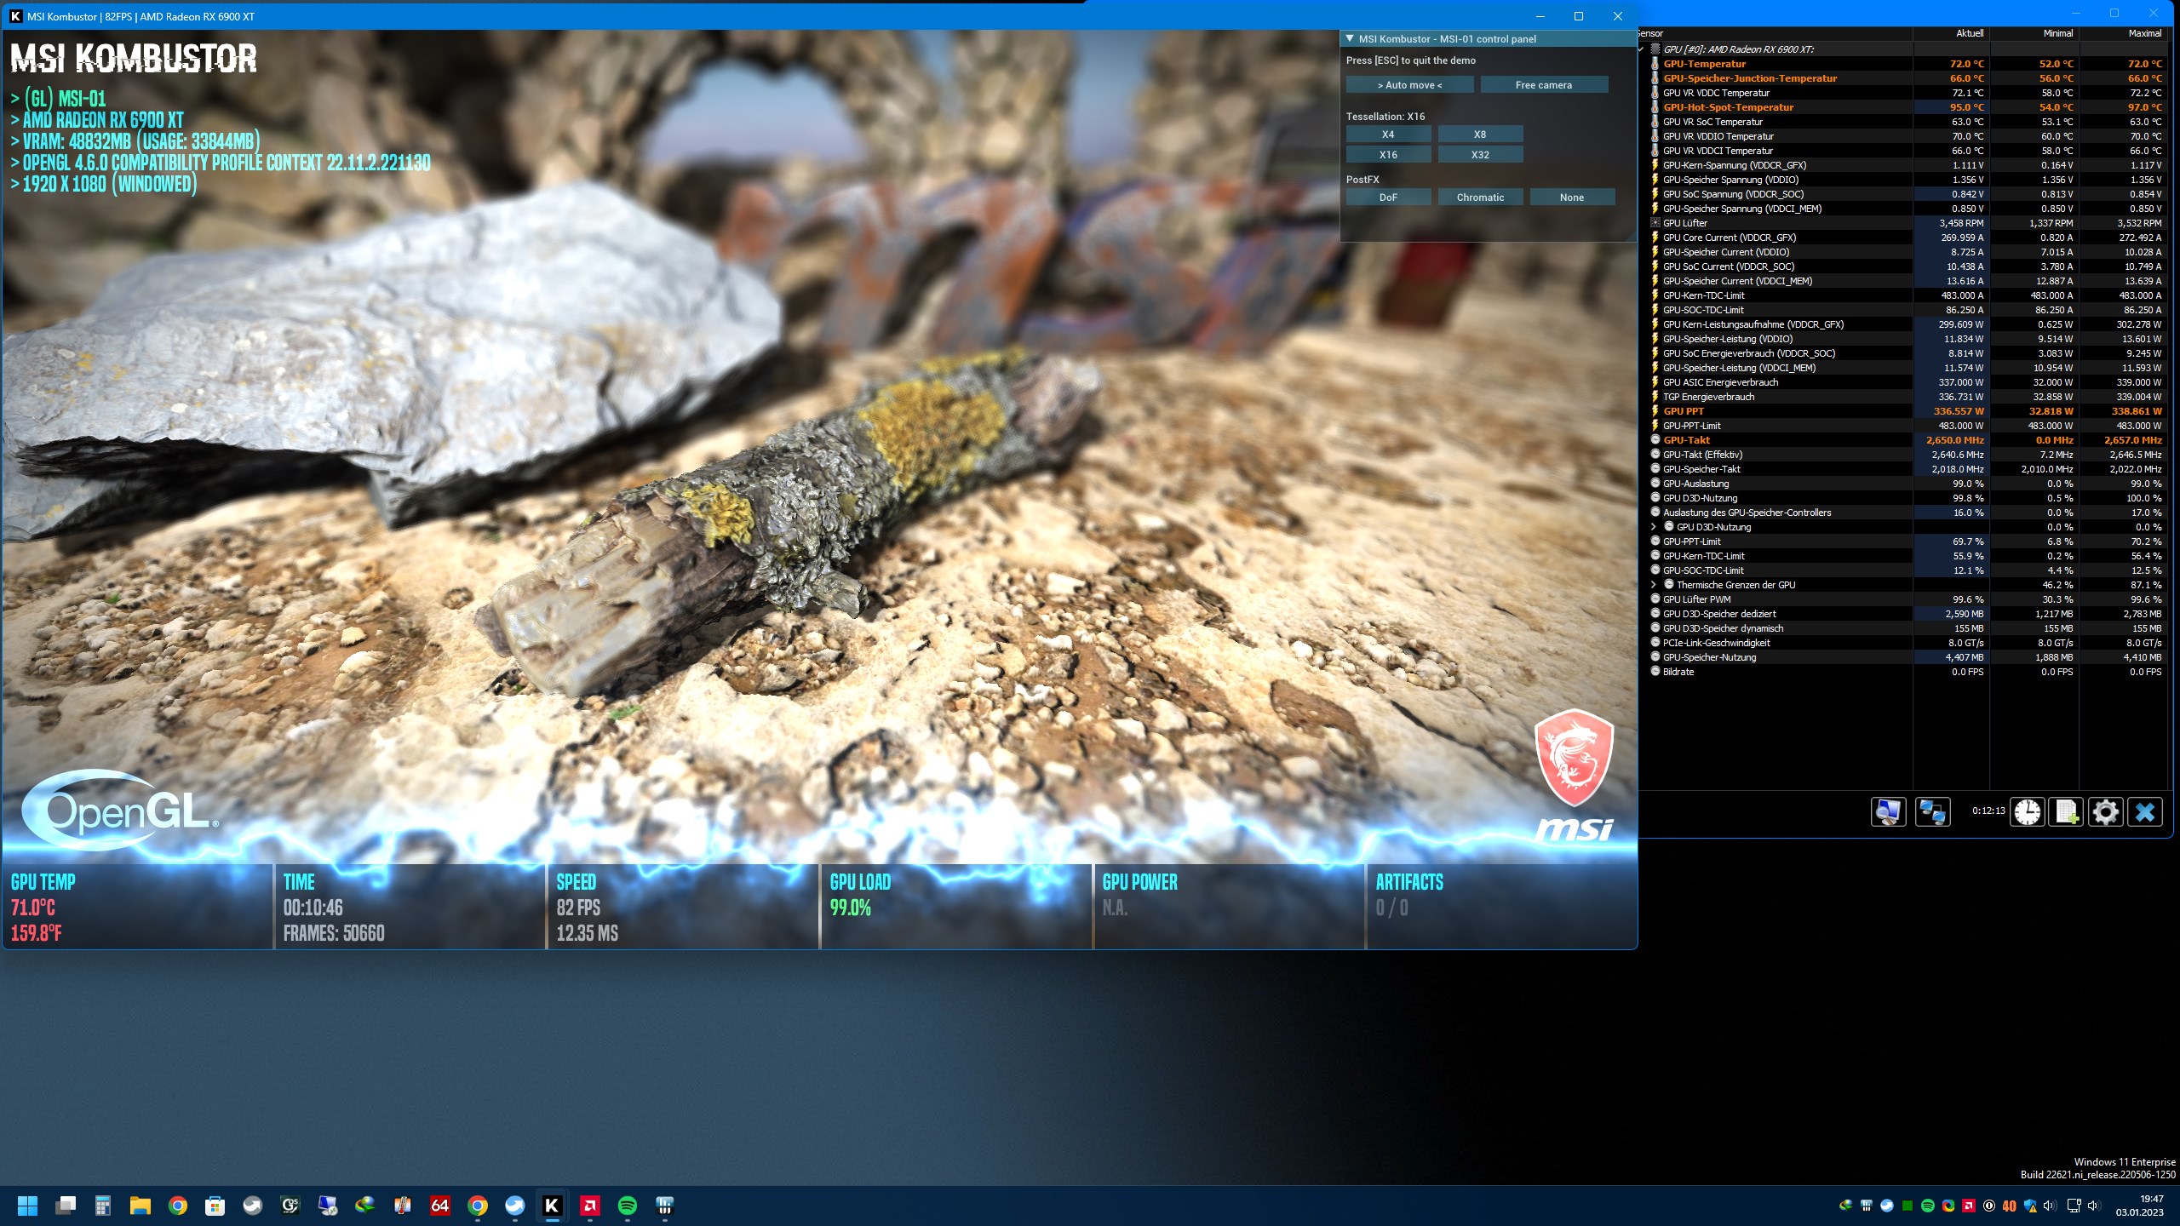Image resolution: width=2180 pixels, height=1226 pixels.
Task: Open HWiNFO sensor settings gear icon
Action: (x=2106, y=811)
